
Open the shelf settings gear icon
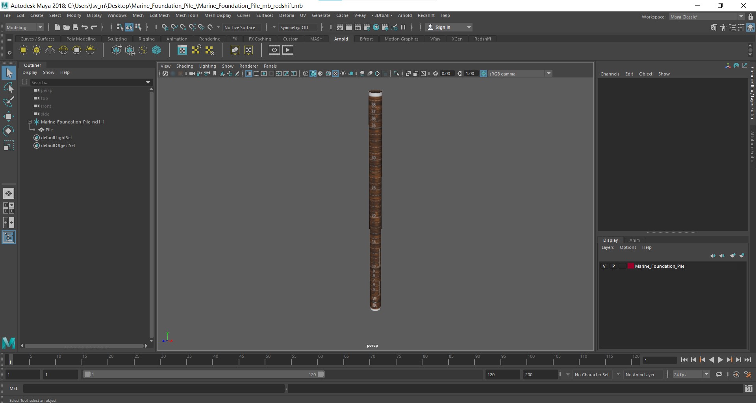point(9,53)
